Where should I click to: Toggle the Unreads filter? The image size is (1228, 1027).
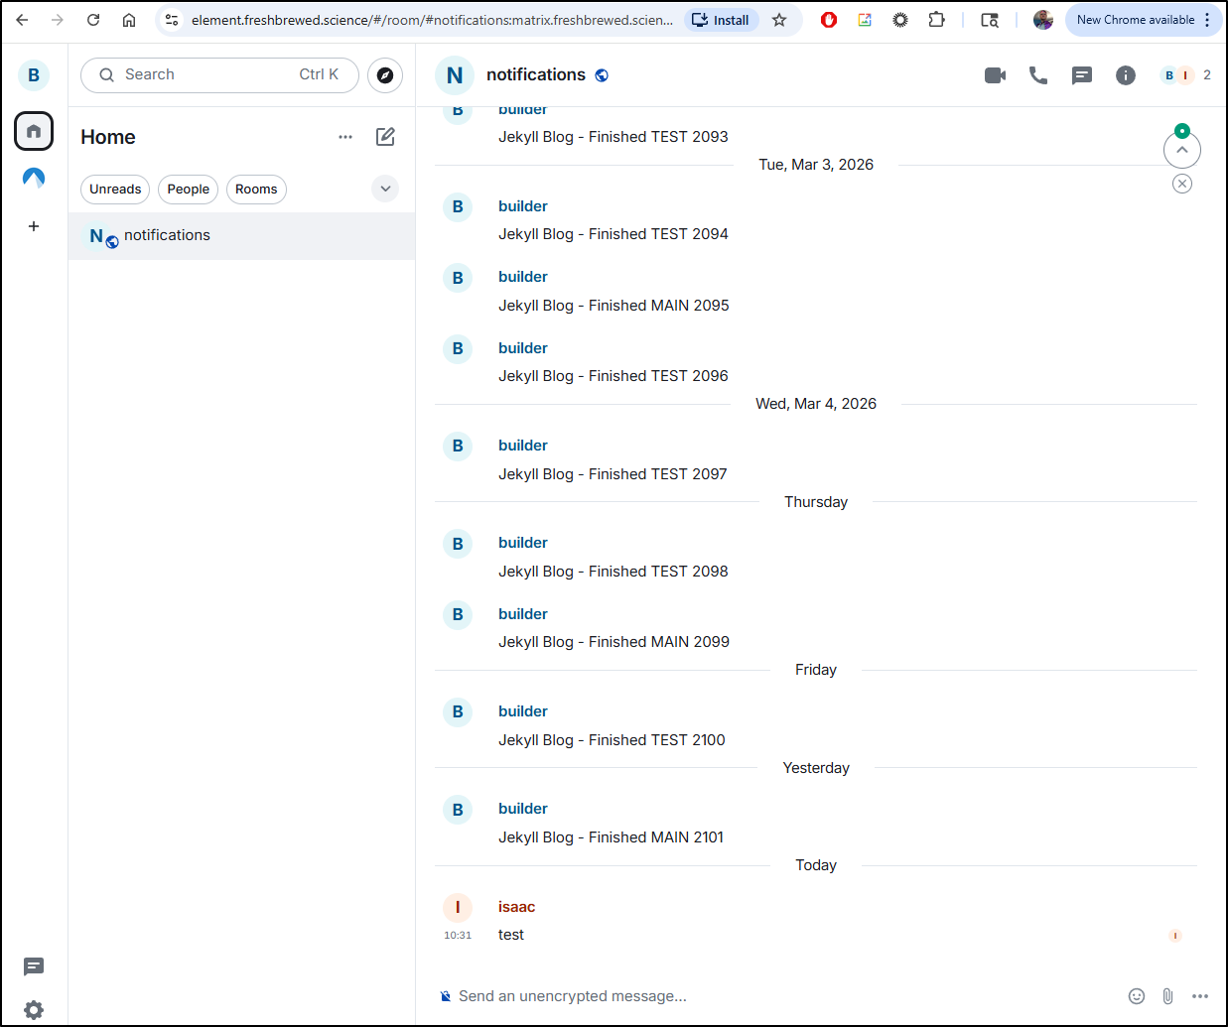115,190
